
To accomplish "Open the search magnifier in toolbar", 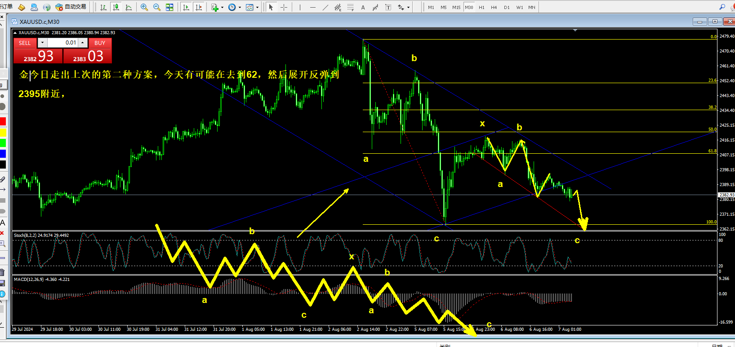I will [722, 7].
